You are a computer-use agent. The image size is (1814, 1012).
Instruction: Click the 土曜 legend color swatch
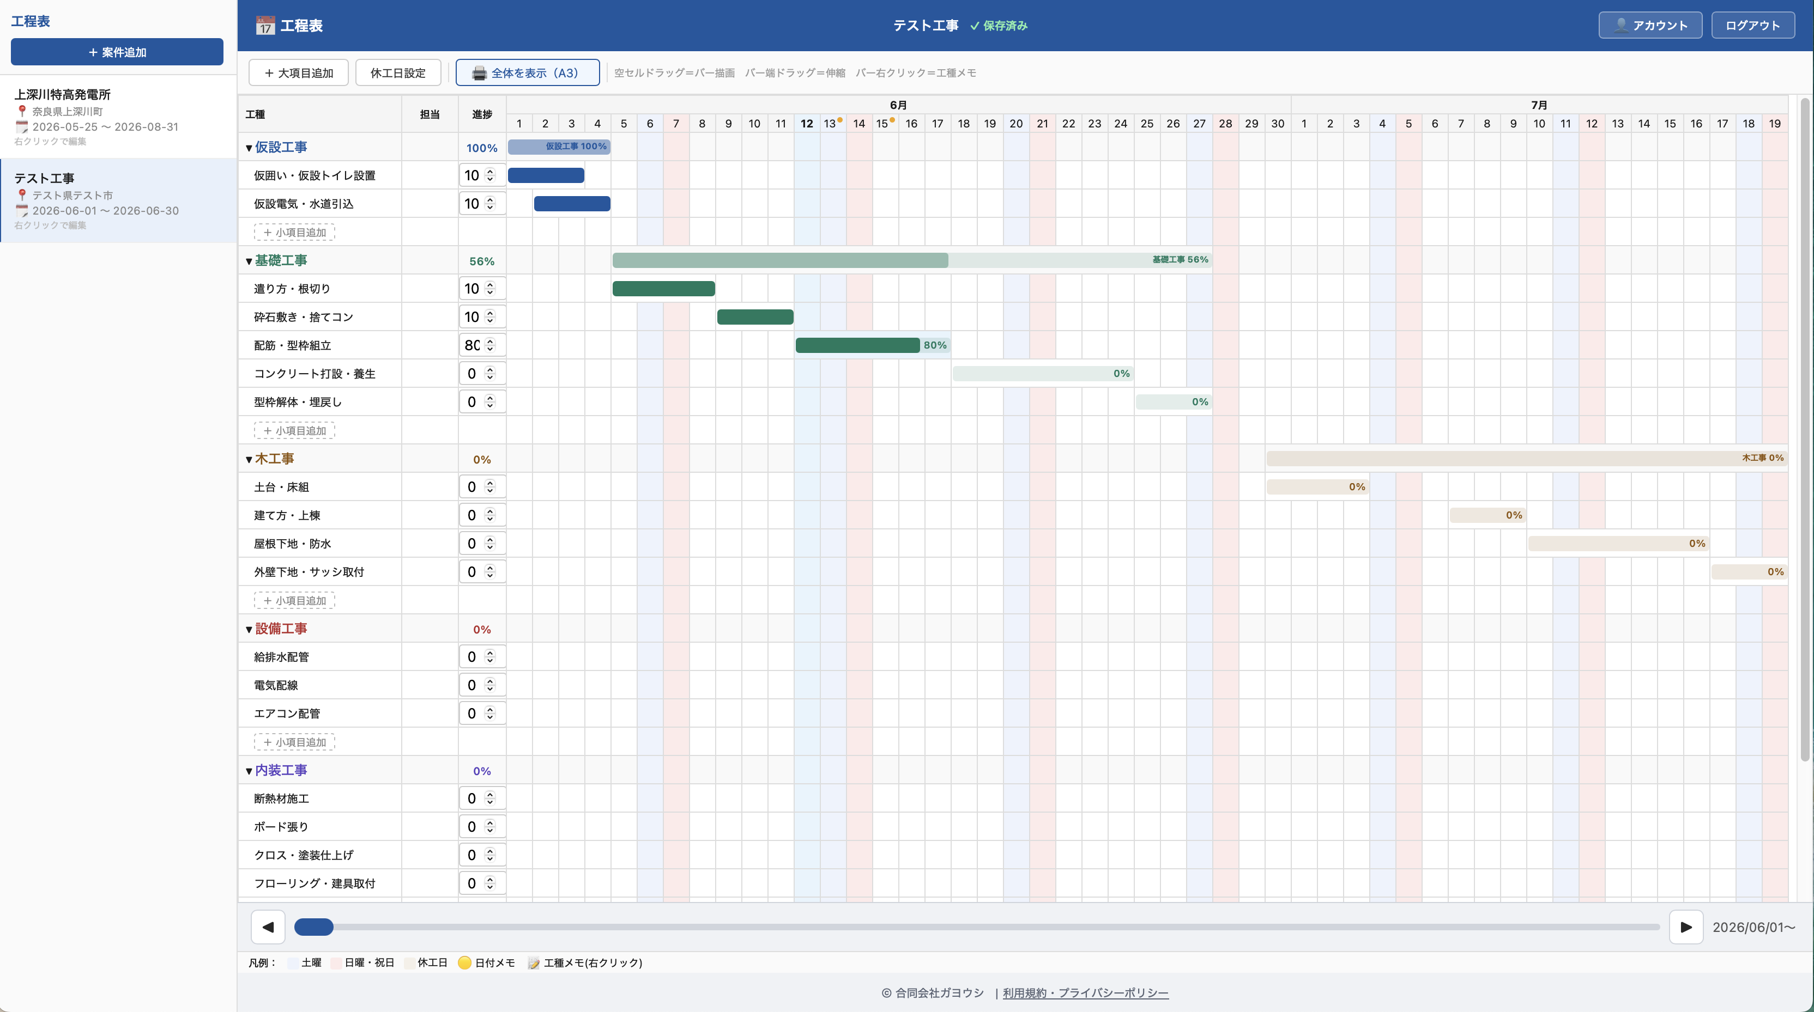click(x=293, y=963)
